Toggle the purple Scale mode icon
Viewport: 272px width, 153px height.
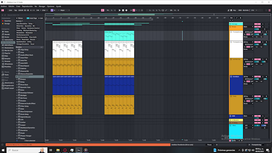(52, 10)
